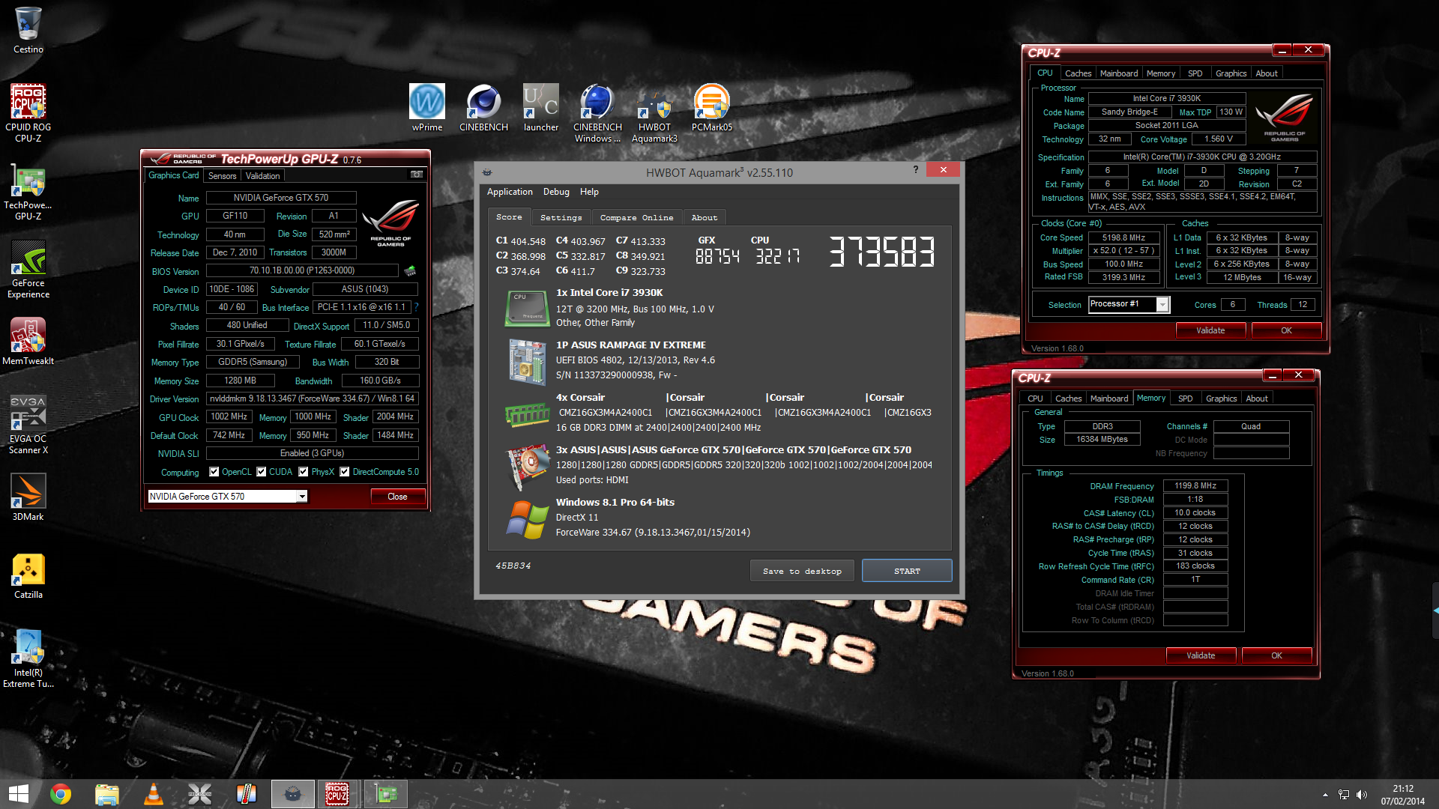Open Intel Extreme Tuning desktop icon
Viewport: 1439px width, 809px height.
click(28, 659)
